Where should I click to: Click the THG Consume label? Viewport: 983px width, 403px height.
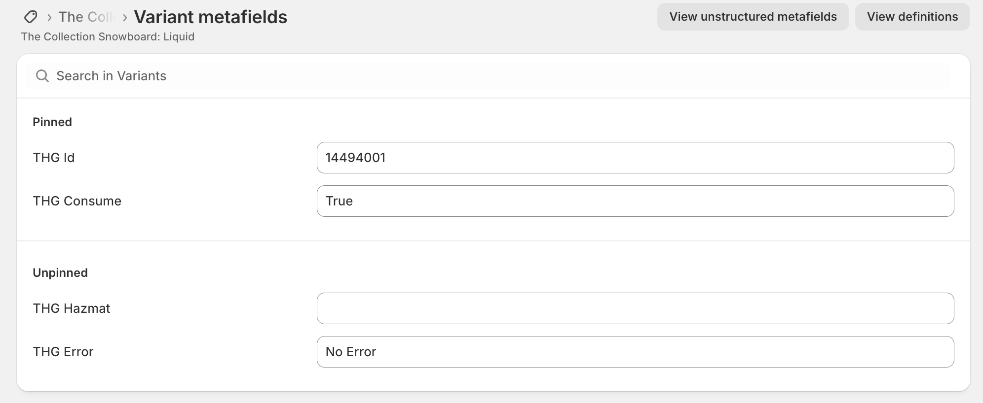click(x=77, y=201)
